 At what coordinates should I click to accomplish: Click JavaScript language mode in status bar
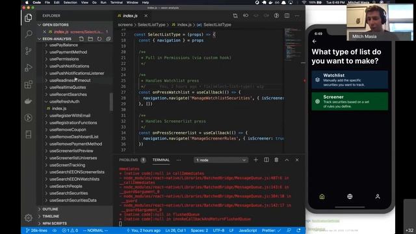click(x=248, y=230)
